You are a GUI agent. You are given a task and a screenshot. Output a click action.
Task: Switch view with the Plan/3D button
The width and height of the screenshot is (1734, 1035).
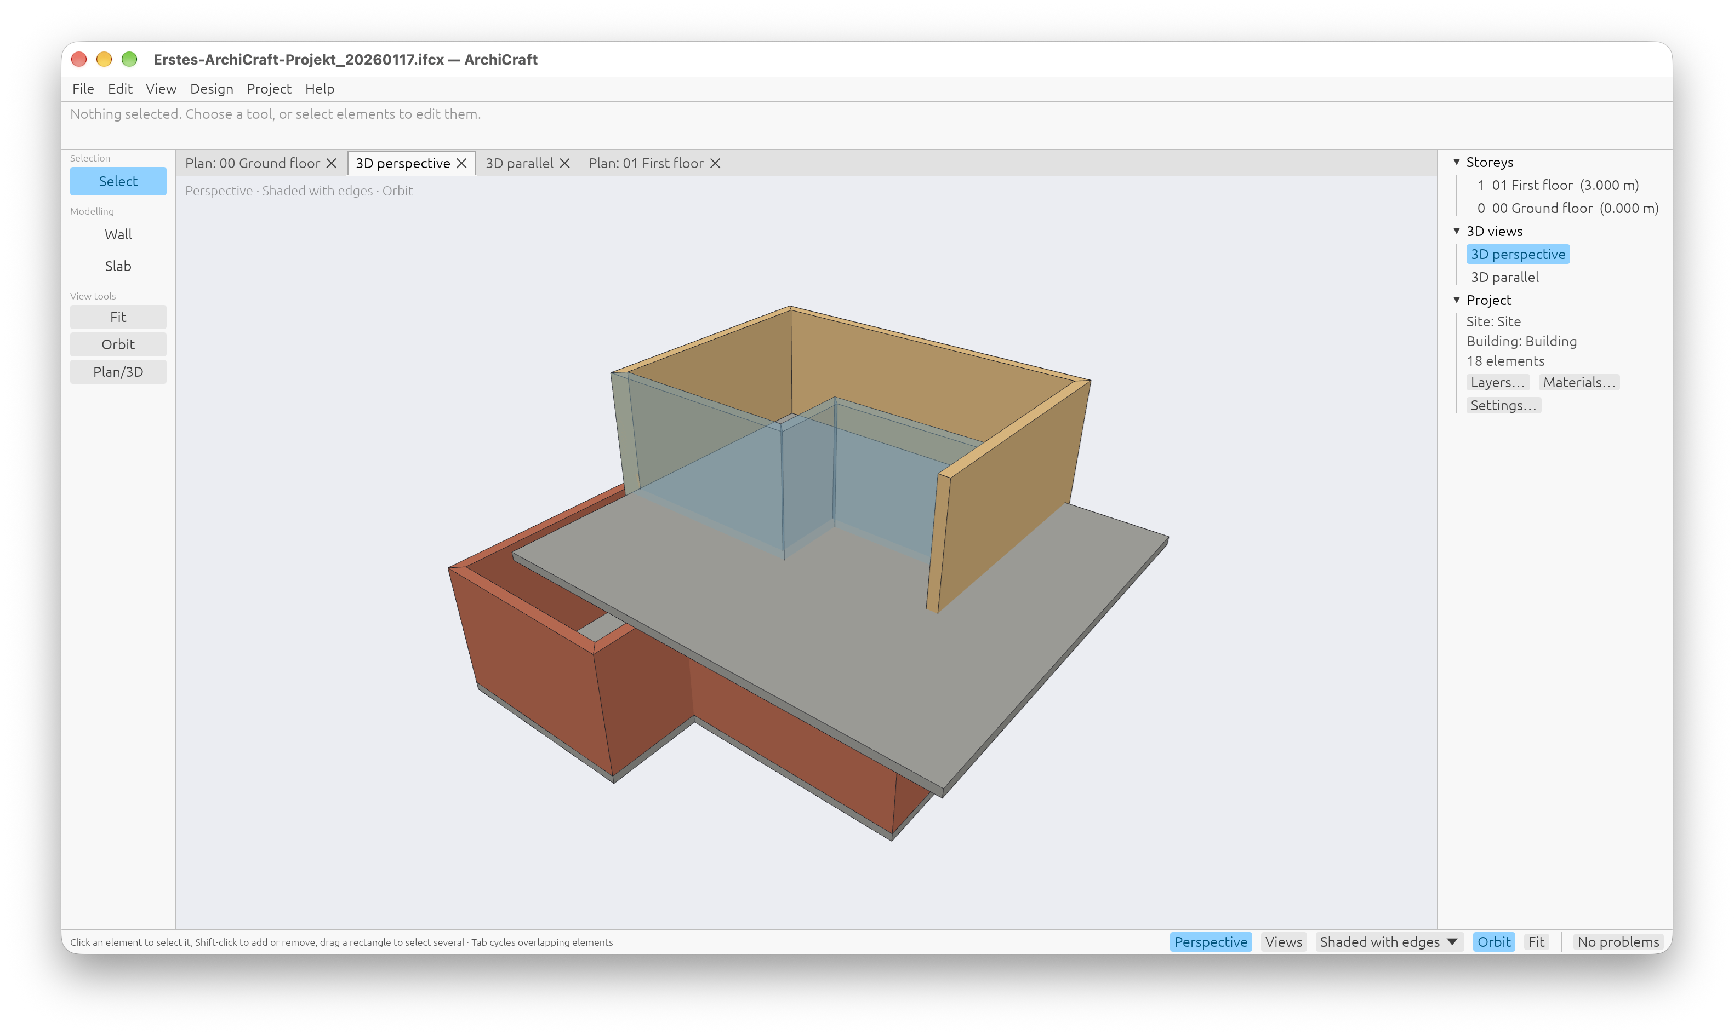(x=118, y=372)
